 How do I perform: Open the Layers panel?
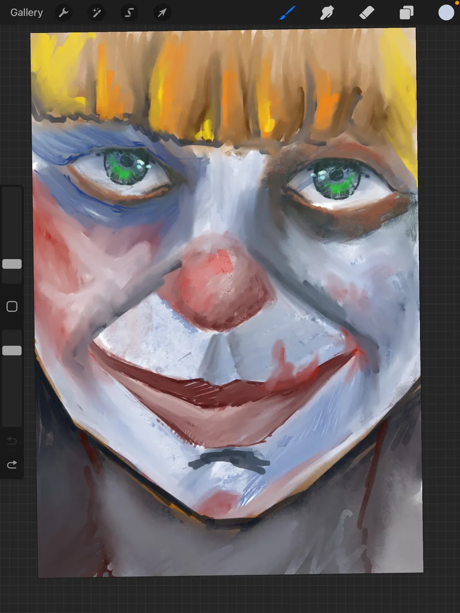[406, 13]
